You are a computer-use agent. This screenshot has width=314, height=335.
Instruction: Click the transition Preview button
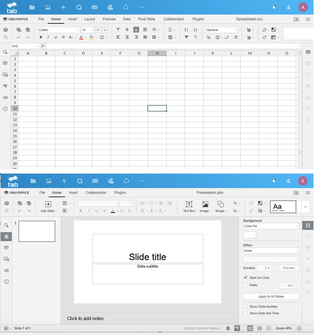289,268
